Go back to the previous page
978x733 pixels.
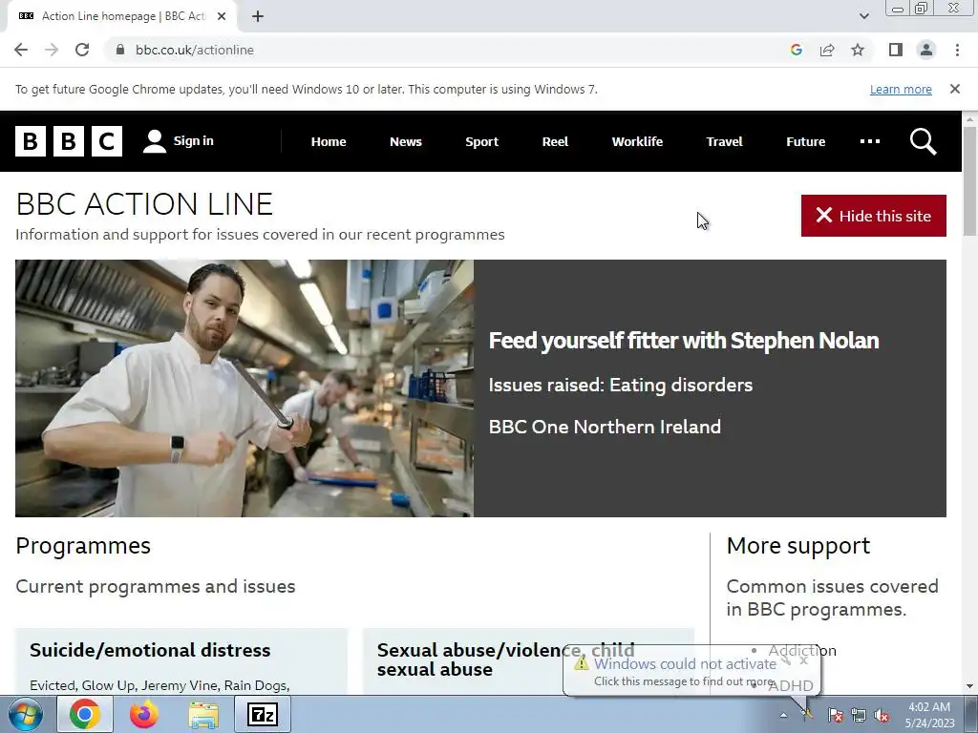(x=21, y=50)
